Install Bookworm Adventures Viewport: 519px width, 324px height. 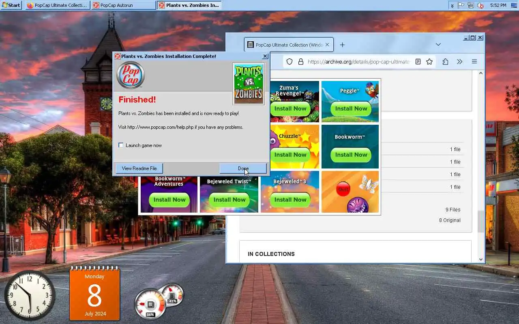(169, 200)
